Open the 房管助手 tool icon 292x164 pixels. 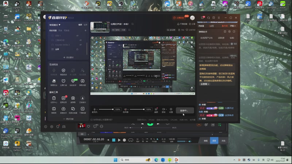click(x=64, y=109)
